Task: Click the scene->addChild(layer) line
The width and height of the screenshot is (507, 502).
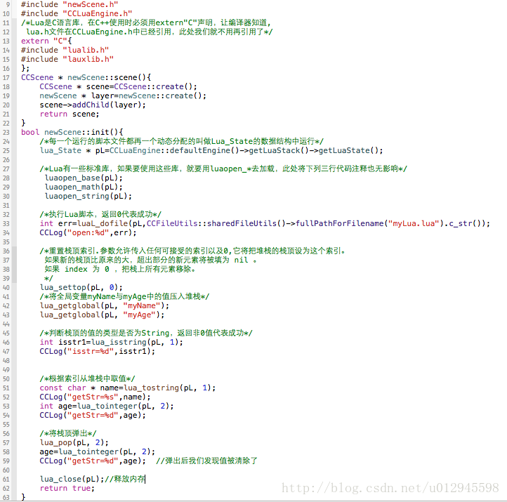Action: point(93,105)
